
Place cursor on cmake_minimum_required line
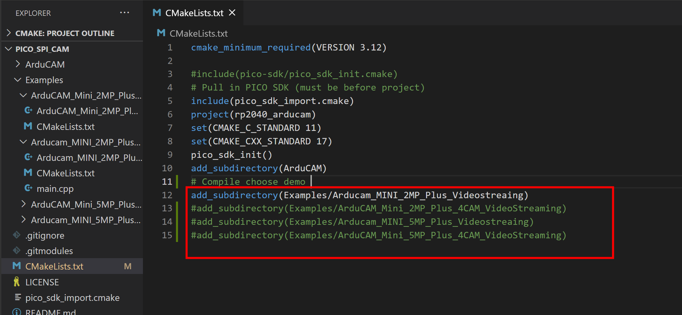pos(289,47)
